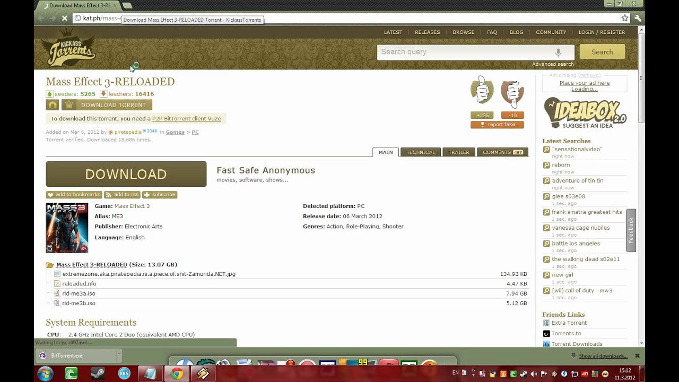679x382 pixels.
Task: Click the Mass Effect 3 cover thumbnail
Action: [x=67, y=228]
